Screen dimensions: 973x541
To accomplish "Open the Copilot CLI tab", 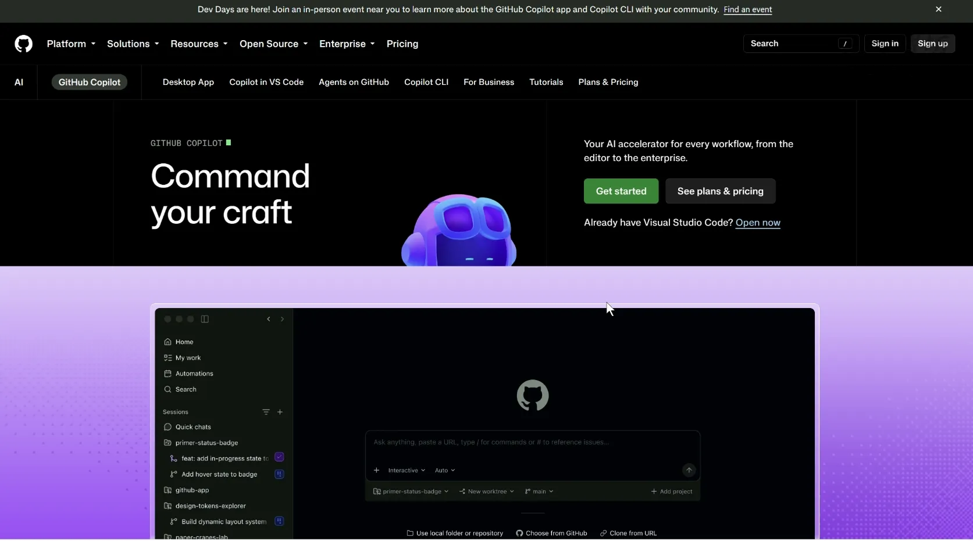I will [x=426, y=83].
